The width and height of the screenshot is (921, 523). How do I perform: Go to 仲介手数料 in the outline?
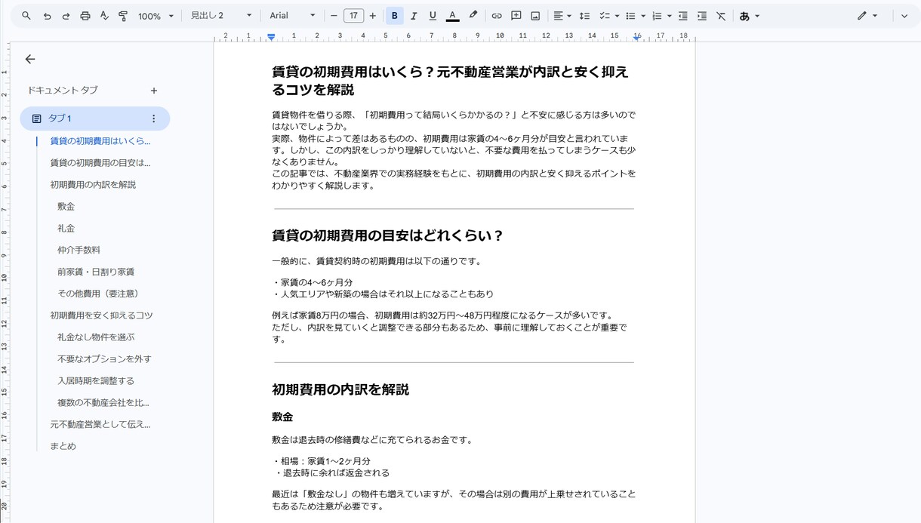(79, 250)
